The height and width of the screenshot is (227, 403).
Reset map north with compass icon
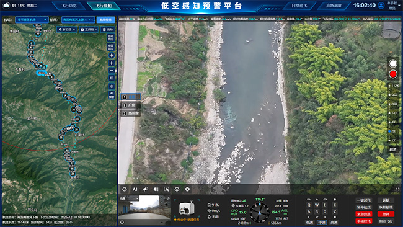pyautogui.click(x=112, y=55)
